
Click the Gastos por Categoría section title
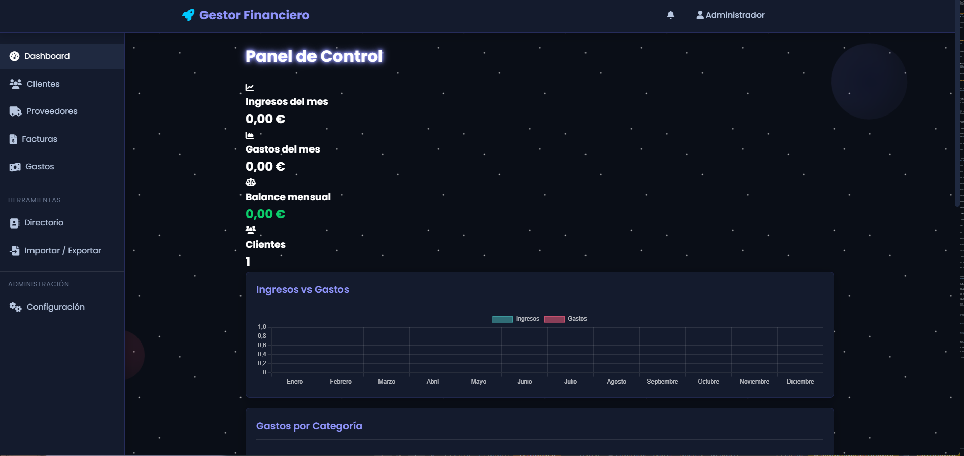tap(309, 426)
